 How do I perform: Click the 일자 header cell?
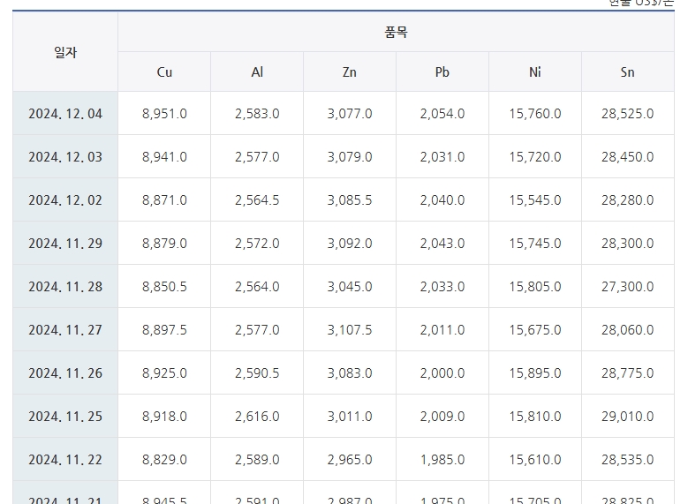point(65,52)
